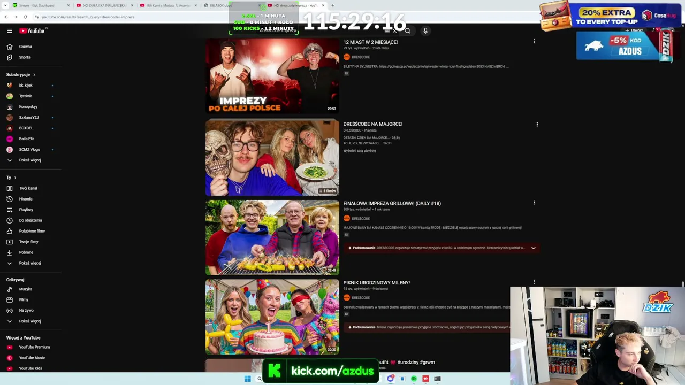Open Filmy under Odkrywaj

tap(24, 300)
